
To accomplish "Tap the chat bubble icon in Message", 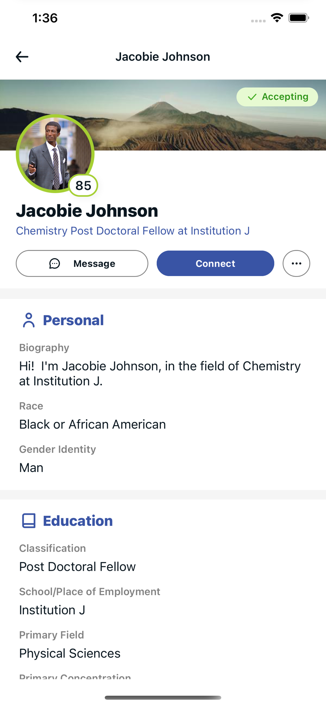I will 55,264.
